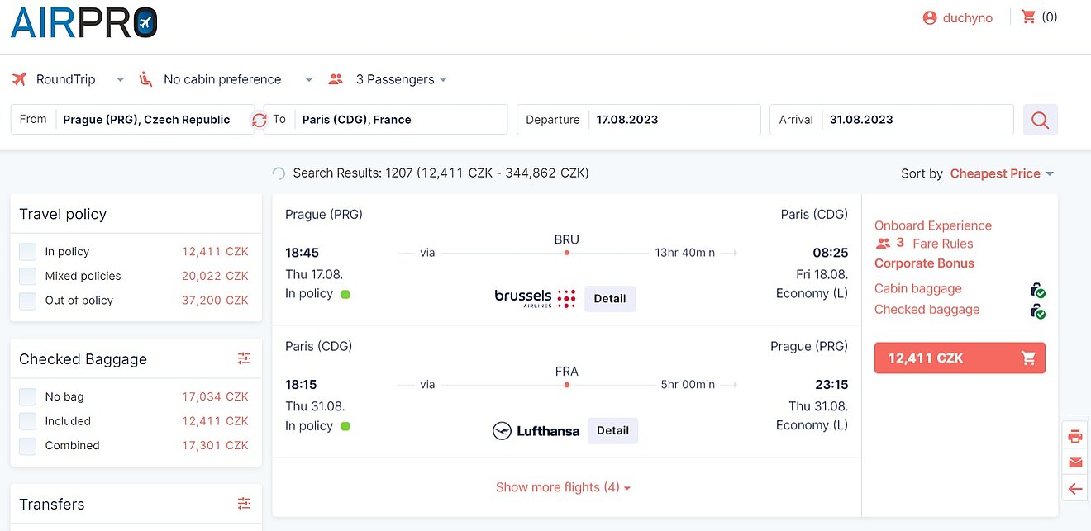Open the Fare Rules link
This screenshot has width=1091, height=531.
(x=943, y=244)
